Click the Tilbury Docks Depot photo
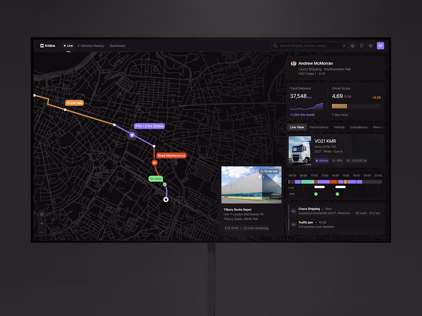This screenshot has height=316, width=422. click(251, 185)
